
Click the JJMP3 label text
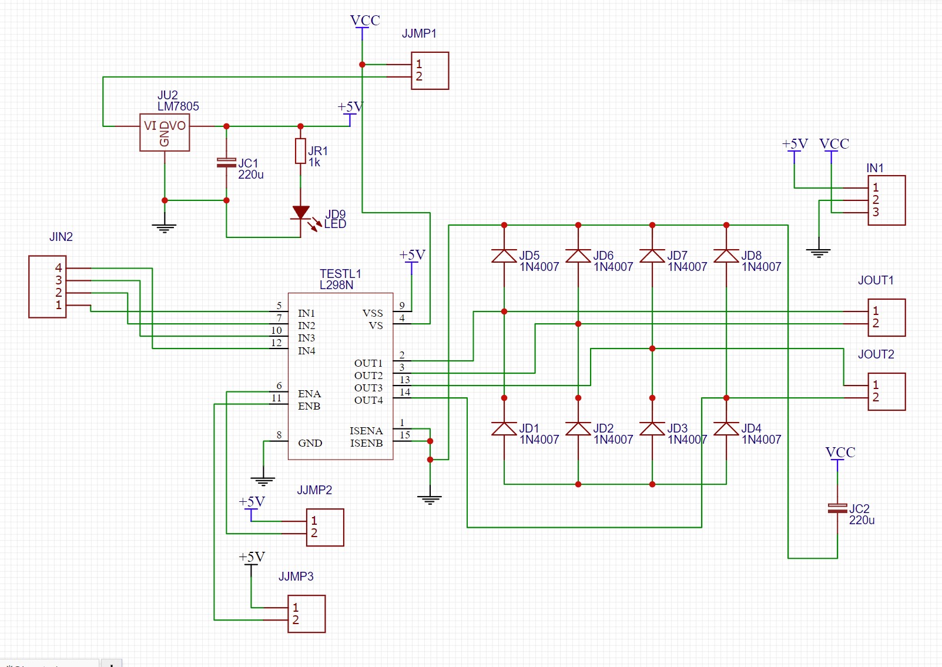click(296, 576)
